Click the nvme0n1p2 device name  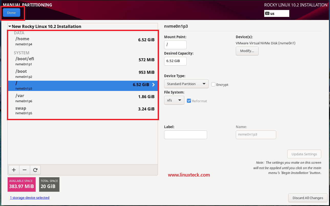[x=24, y=77]
